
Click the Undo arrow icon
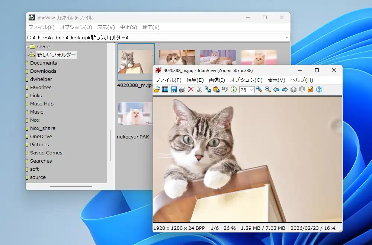point(225,89)
